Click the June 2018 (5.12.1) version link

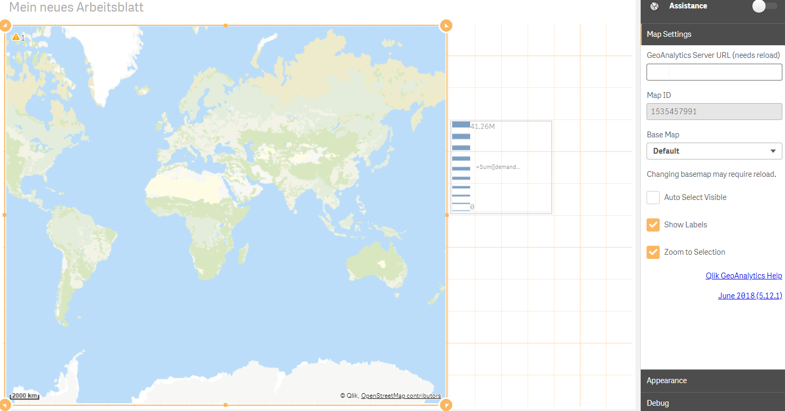[750, 295]
